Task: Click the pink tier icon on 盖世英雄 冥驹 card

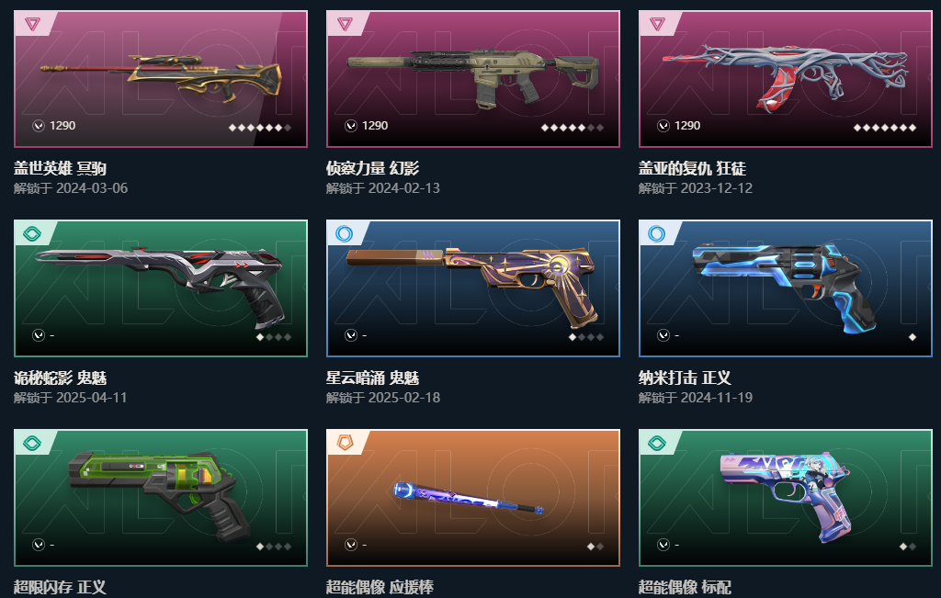Action: click(32, 24)
